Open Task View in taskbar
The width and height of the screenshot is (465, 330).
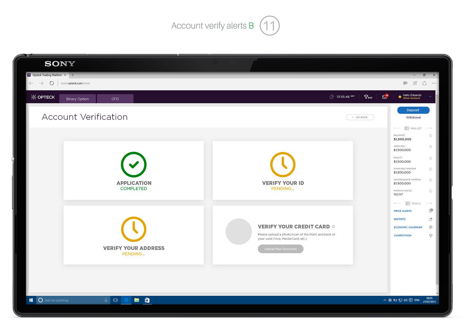115,300
